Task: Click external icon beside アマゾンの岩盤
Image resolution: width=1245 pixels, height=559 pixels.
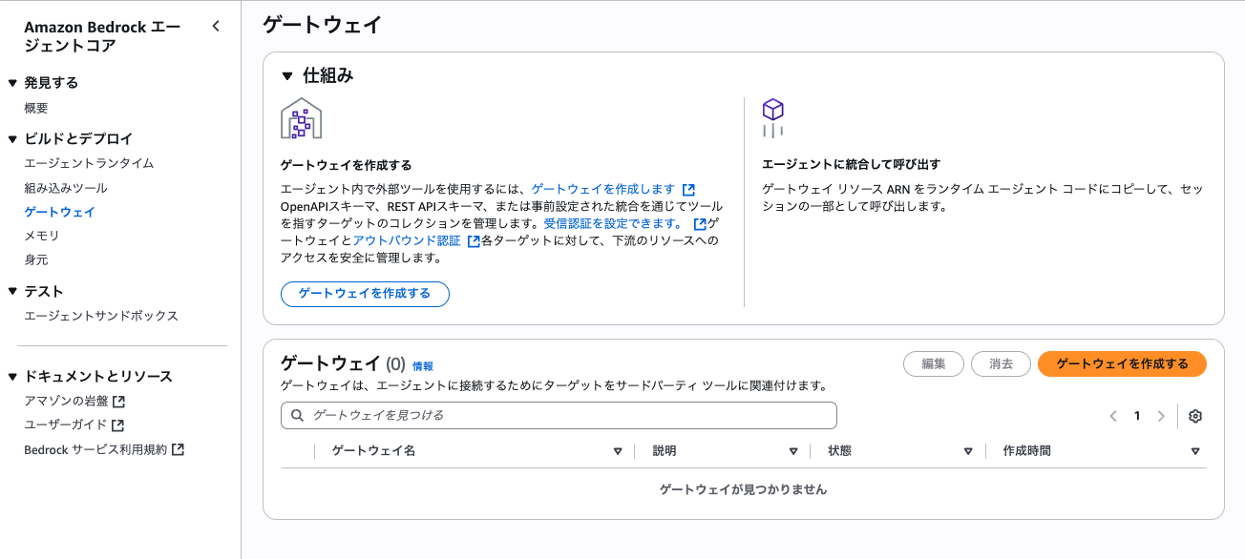Action: [x=119, y=402]
